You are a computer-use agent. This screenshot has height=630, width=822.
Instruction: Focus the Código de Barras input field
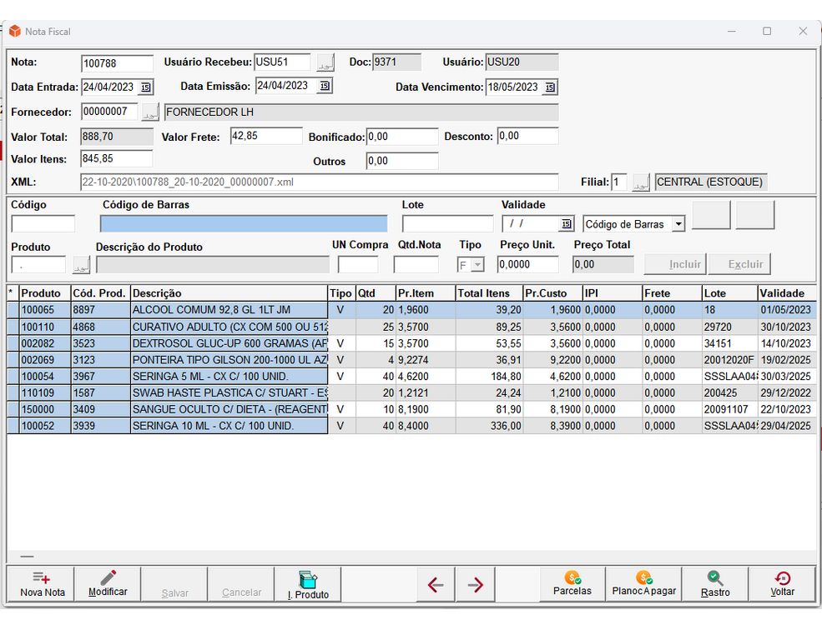pyautogui.click(x=244, y=224)
